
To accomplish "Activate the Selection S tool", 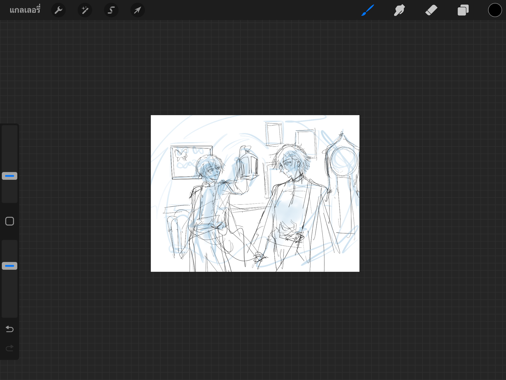I will (x=111, y=10).
